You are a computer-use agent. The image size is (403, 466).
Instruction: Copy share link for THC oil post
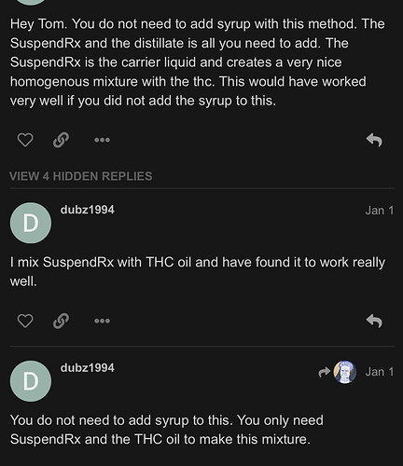pyautogui.click(x=61, y=321)
